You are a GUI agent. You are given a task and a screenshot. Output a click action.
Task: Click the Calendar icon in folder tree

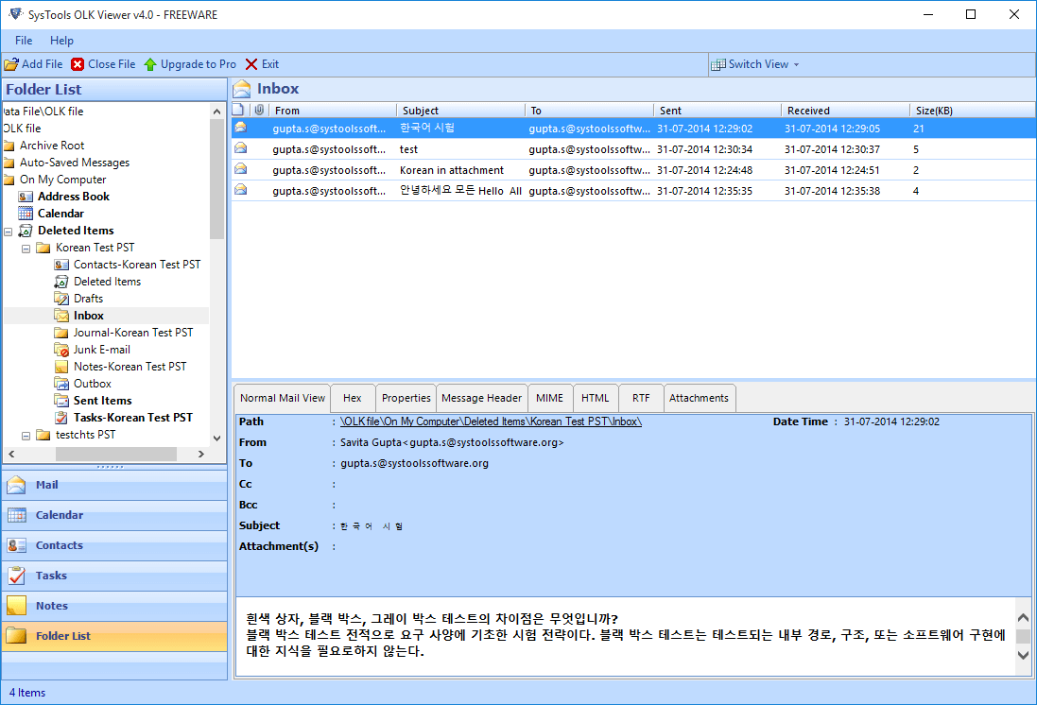coord(26,214)
